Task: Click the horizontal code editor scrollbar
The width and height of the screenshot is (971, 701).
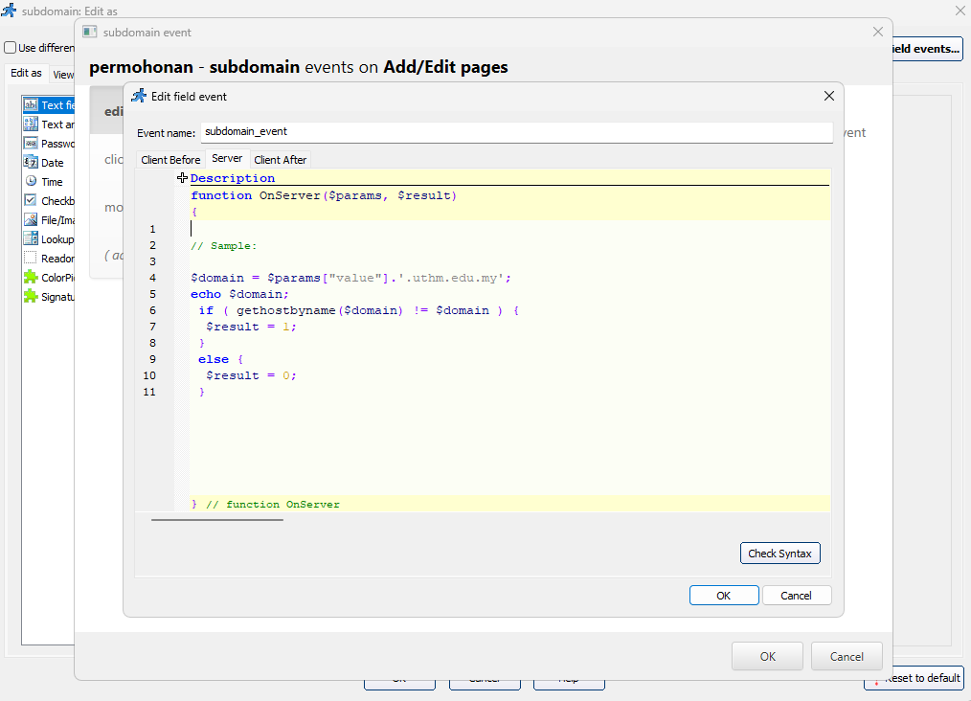Action: click(x=215, y=520)
